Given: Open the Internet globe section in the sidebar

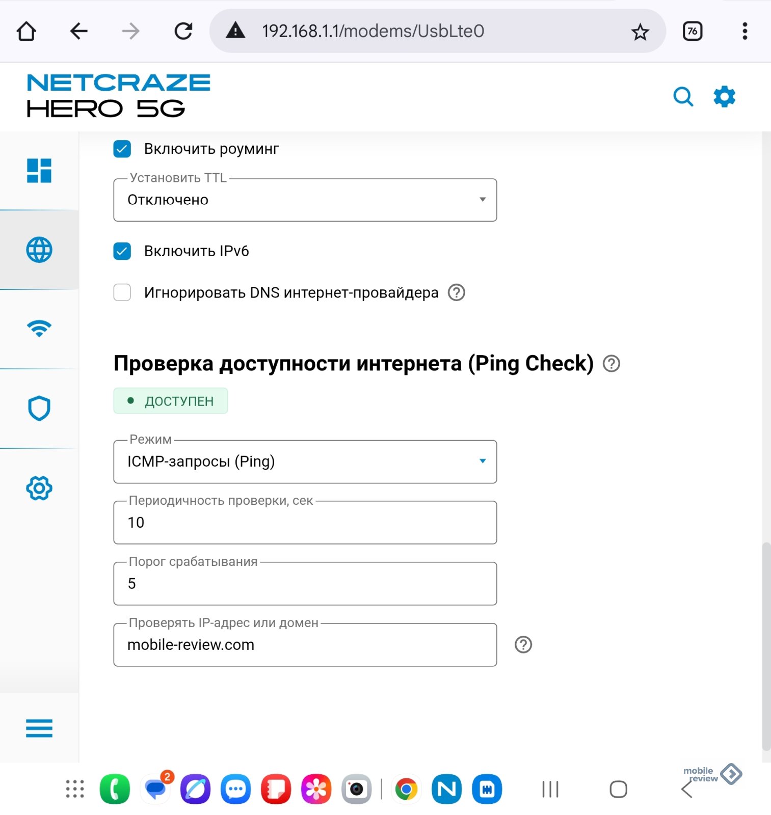Looking at the screenshot, I should [x=39, y=250].
